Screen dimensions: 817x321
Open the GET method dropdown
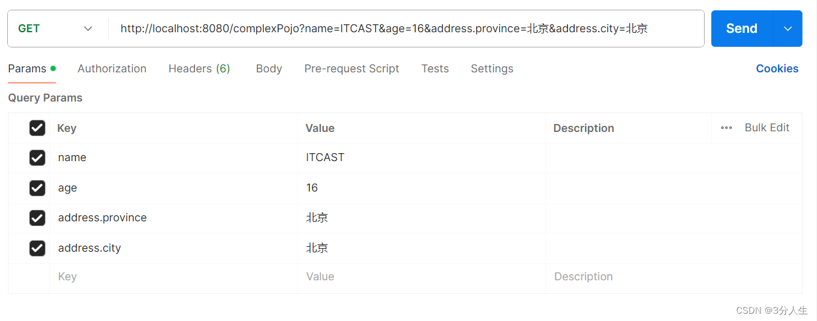coord(56,29)
